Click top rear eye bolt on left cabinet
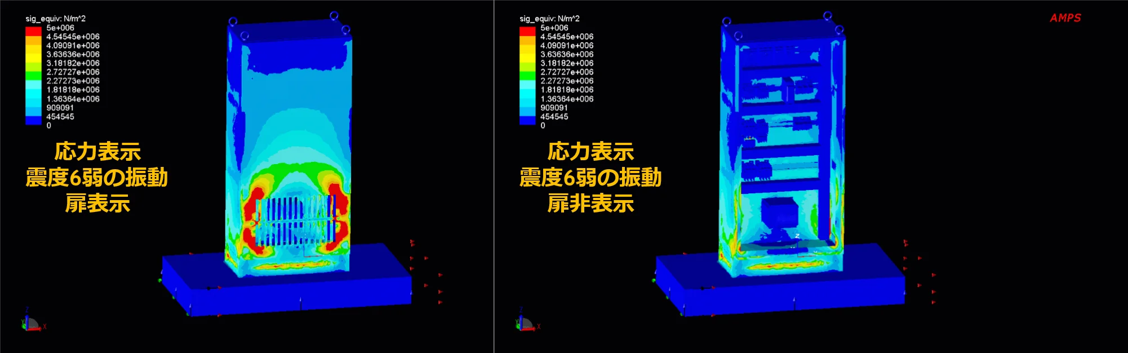 [x=334, y=16]
